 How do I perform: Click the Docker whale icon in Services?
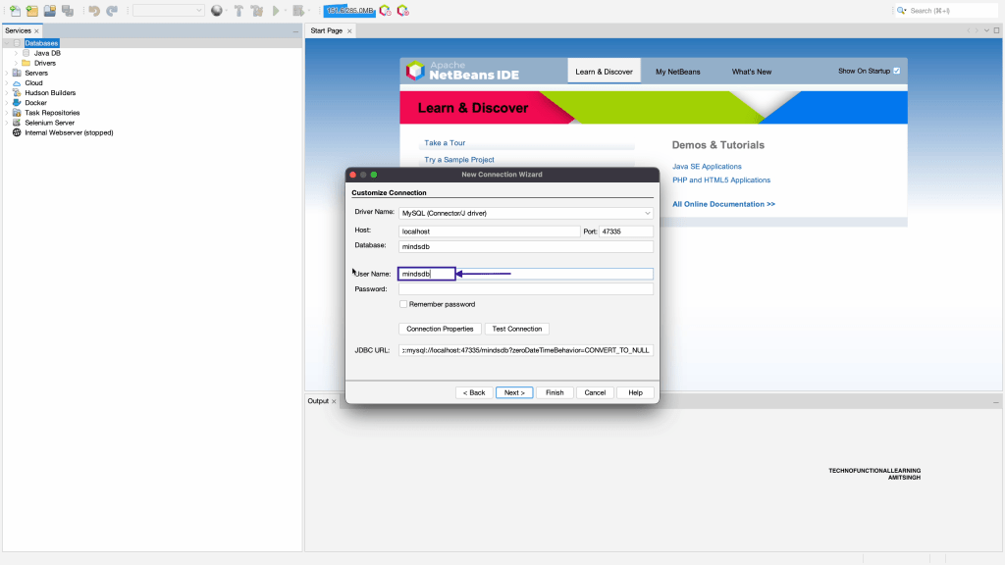17,103
